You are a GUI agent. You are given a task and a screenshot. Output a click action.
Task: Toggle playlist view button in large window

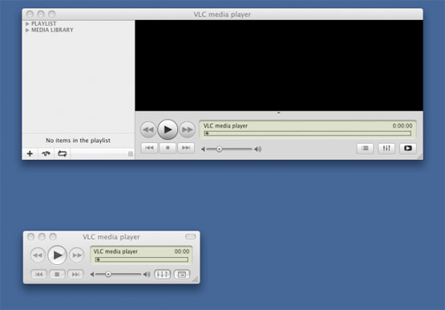(x=365, y=148)
